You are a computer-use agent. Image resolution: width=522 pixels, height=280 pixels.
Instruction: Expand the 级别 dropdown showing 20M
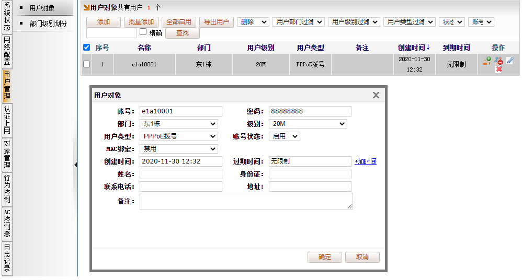tap(308, 124)
